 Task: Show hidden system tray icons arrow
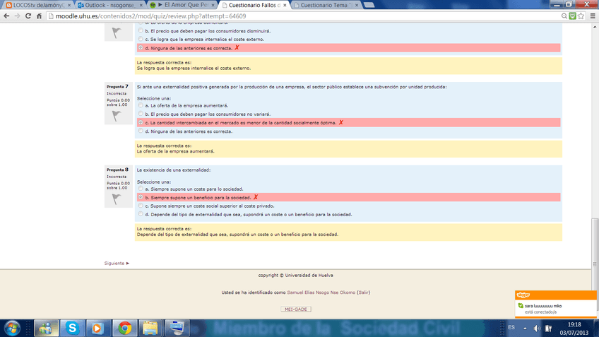pyautogui.click(x=526, y=328)
